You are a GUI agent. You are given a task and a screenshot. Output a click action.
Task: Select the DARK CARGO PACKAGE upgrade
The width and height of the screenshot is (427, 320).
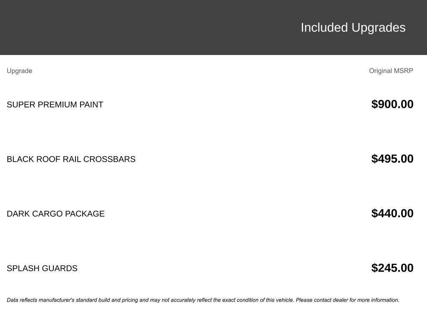(55, 214)
